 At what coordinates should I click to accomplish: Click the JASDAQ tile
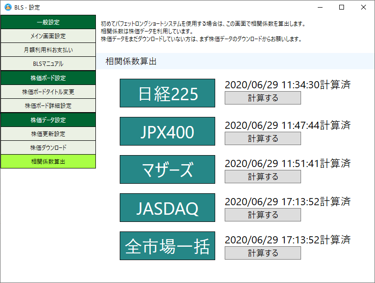pyautogui.click(x=167, y=208)
